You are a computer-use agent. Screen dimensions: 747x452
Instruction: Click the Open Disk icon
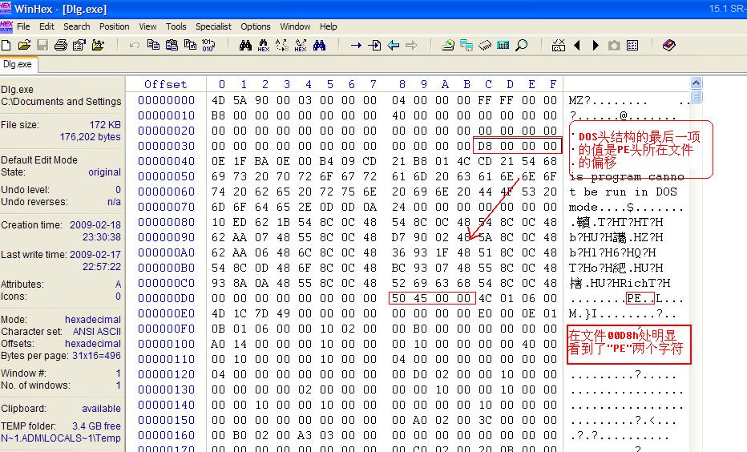(x=448, y=45)
